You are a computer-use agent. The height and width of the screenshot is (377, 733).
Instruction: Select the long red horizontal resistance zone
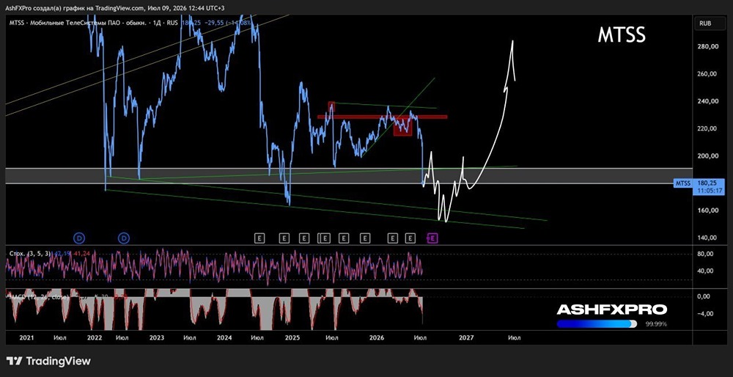[x=382, y=117]
